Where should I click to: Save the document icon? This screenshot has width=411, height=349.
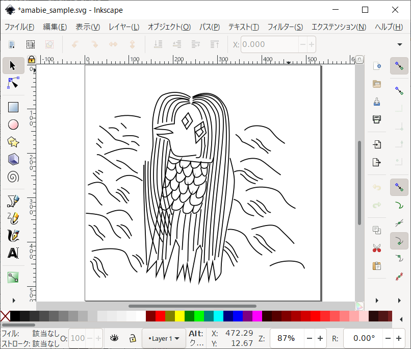click(377, 102)
